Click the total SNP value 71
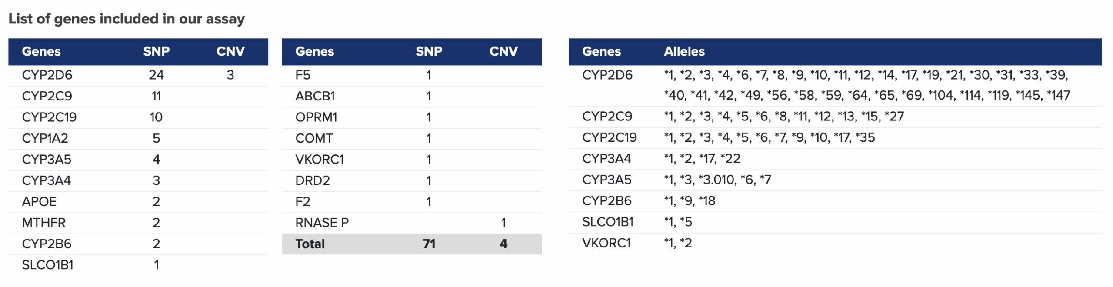Image resolution: width=1113 pixels, height=287 pixels. coord(429,244)
